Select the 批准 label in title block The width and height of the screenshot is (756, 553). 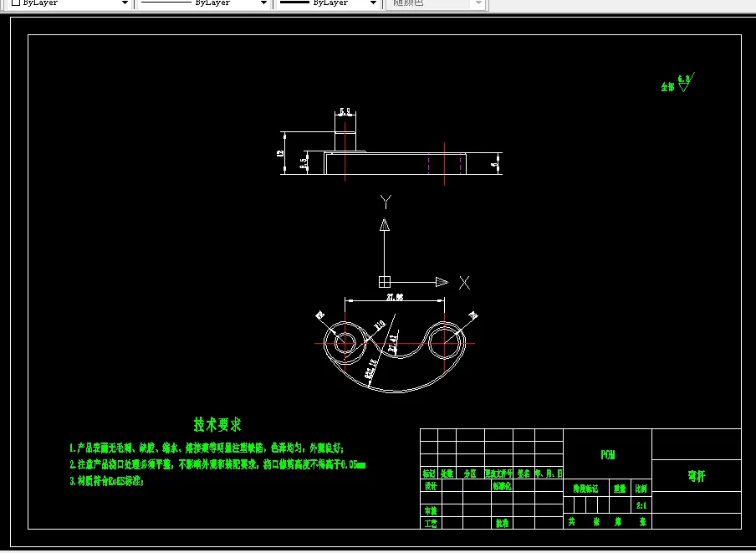[x=502, y=523]
